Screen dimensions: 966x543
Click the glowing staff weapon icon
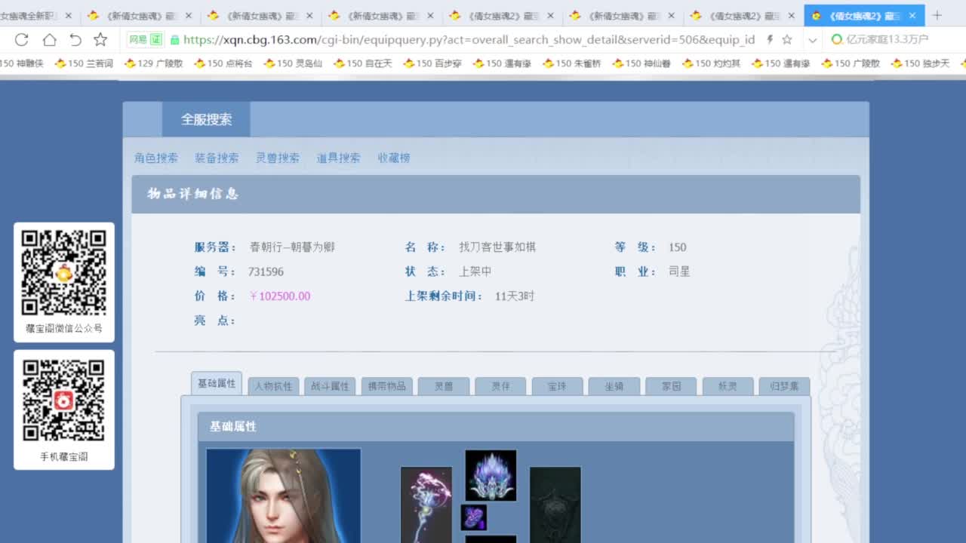coord(426,505)
